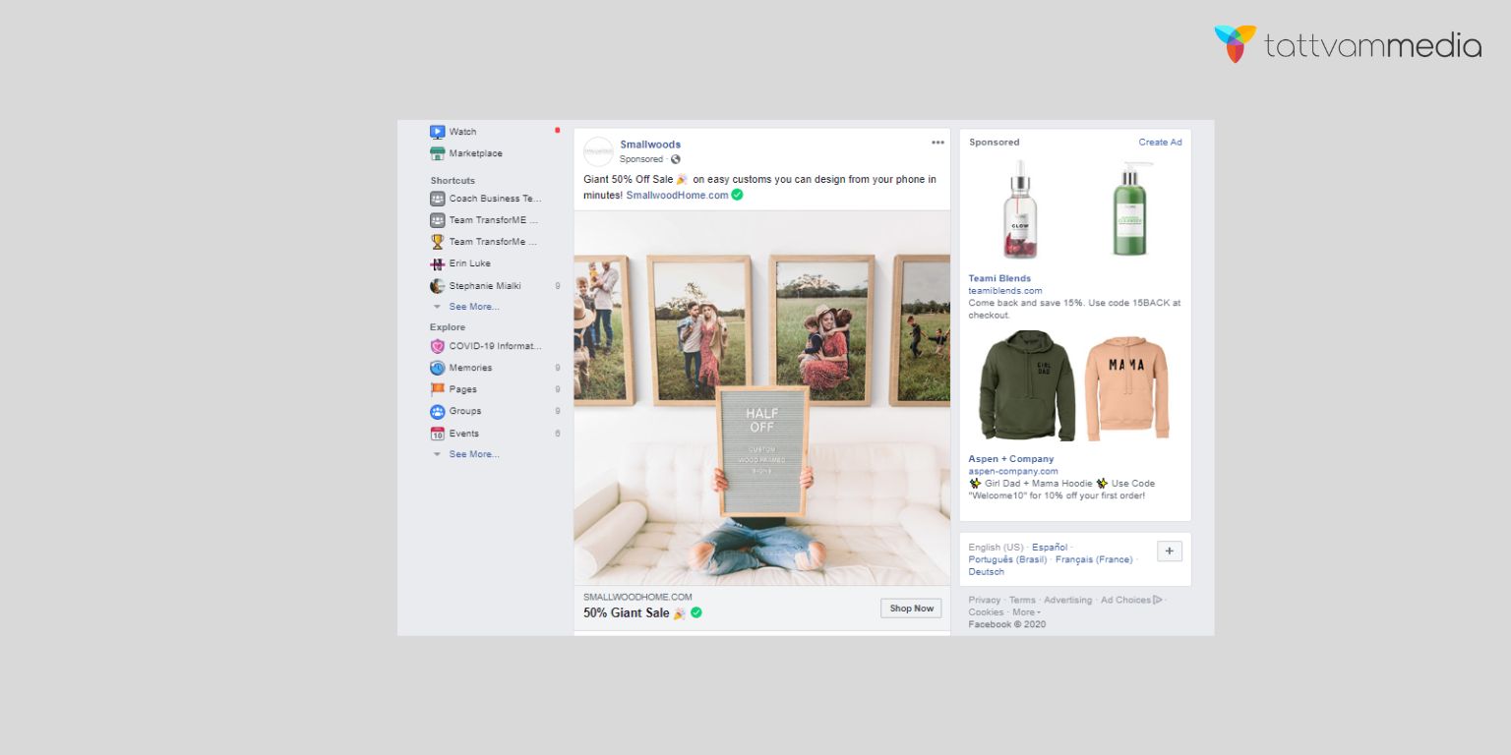This screenshot has height=755, width=1511.
Task: Open the COVID-19 Information heart icon
Action: [438, 346]
